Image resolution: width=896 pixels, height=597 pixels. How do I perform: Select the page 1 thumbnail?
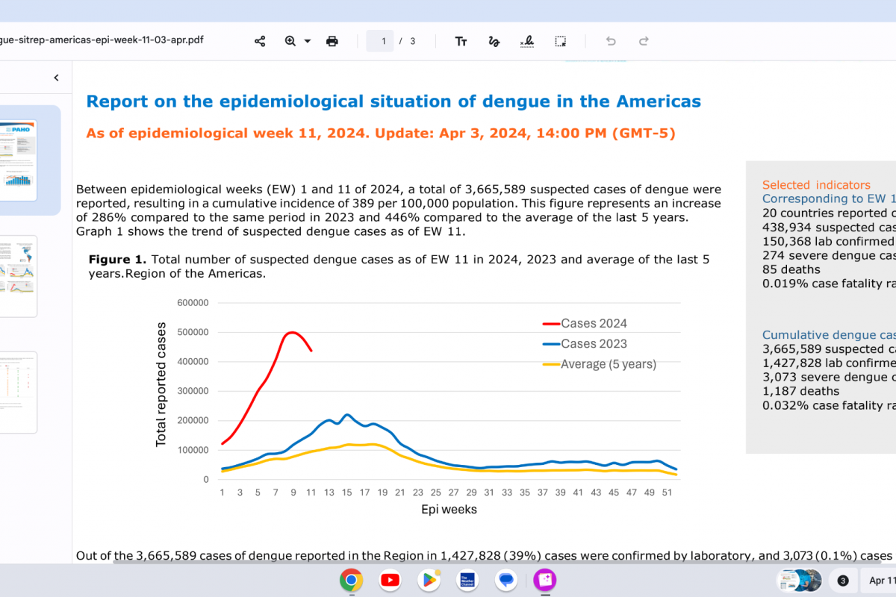click(x=18, y=160)
